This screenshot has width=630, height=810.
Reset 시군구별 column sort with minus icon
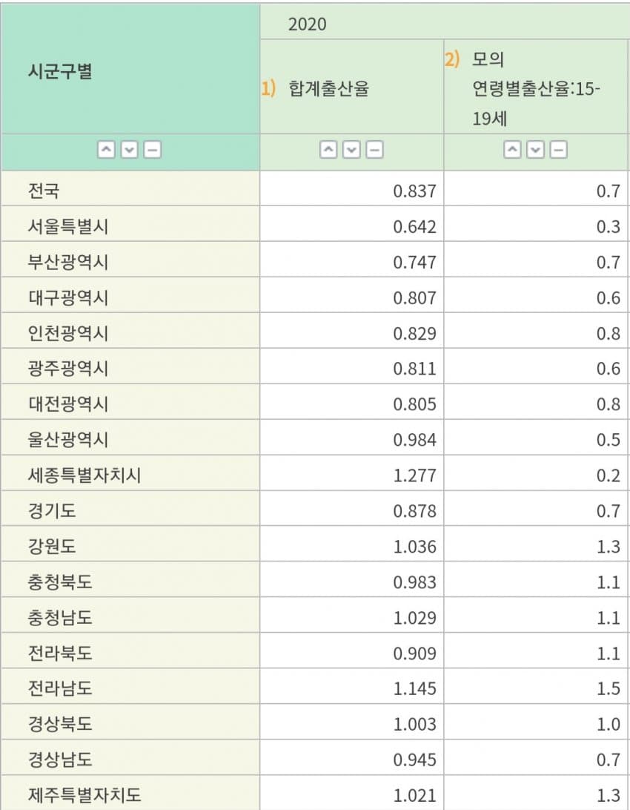point(152,151)
